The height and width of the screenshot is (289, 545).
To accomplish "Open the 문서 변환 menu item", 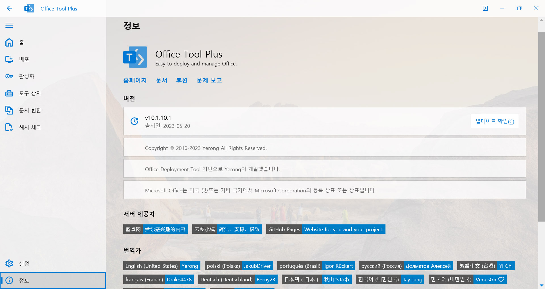I will [53, 110].
